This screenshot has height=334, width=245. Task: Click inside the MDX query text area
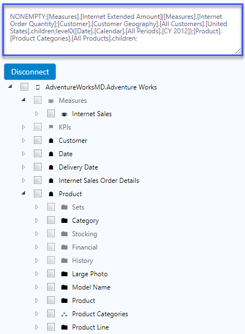pos(122,30)
